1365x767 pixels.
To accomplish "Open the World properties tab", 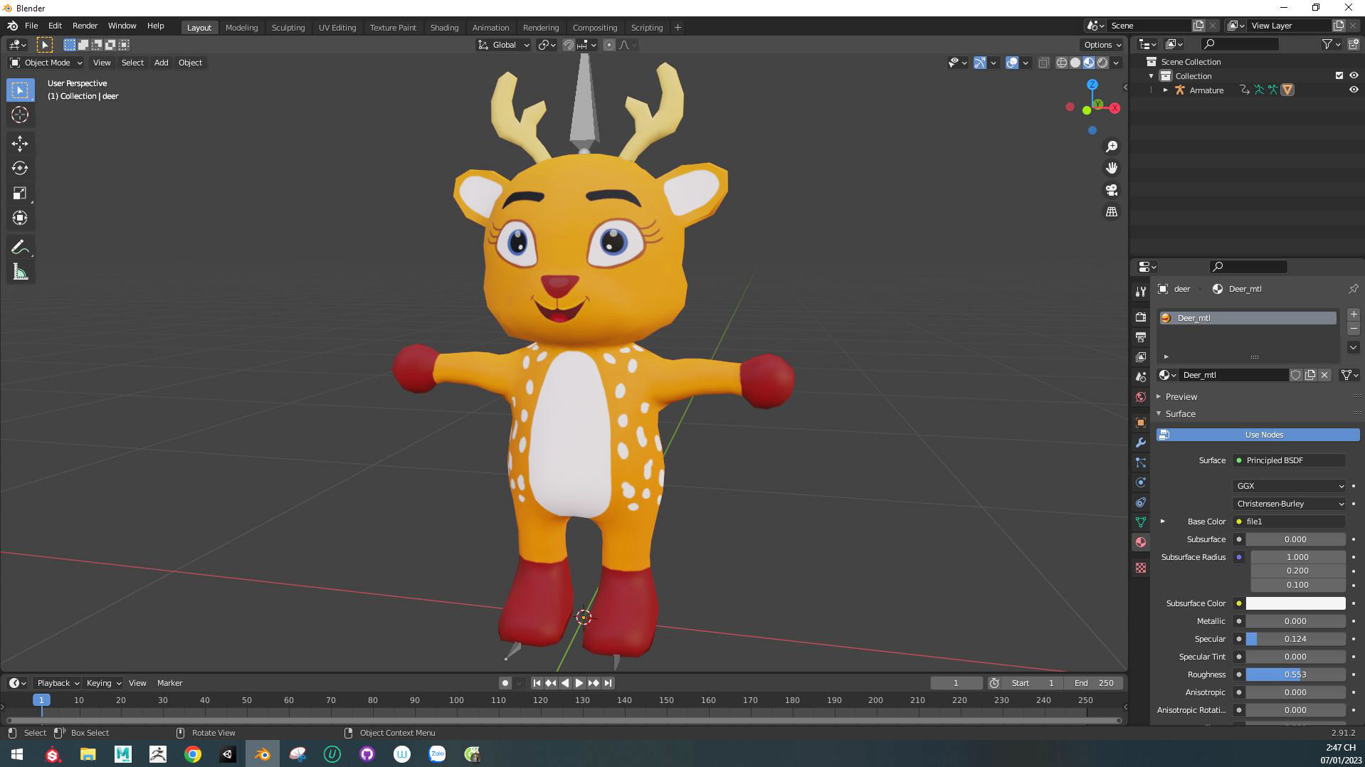I will [1141, 397].
